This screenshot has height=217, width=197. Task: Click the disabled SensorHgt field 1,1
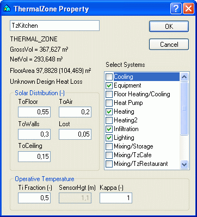point(75,198)
